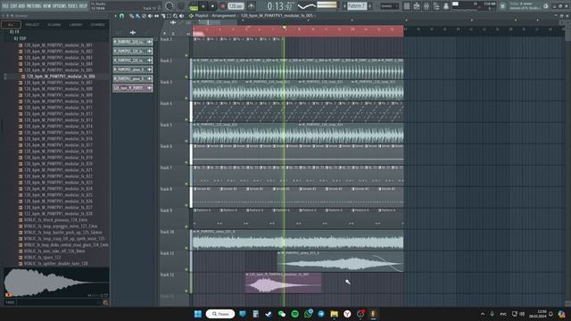Select file 120_bpm_M_PHMTPV1_modular_fx_006
The height and width of the screenshot is (321, 571).
tap(61, 77)
